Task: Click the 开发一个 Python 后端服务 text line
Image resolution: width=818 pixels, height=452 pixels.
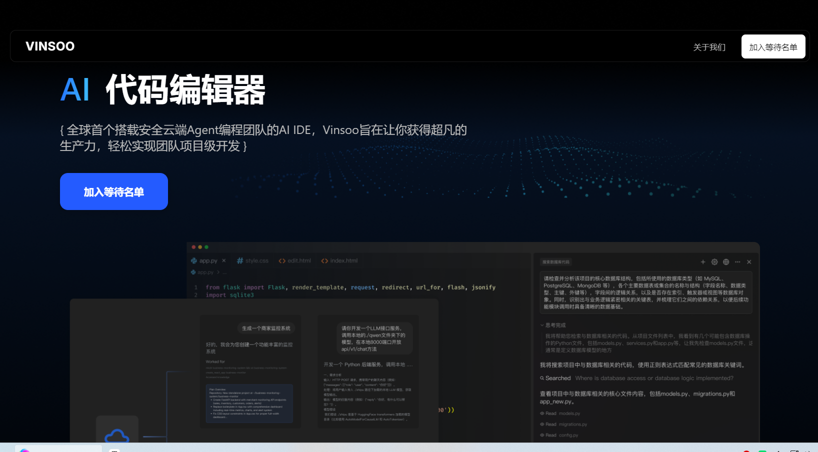Action: 368,364
